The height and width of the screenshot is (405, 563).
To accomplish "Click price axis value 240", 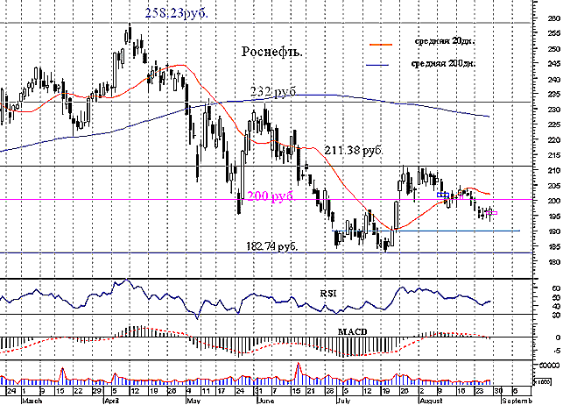I will [x=554, y=79].
